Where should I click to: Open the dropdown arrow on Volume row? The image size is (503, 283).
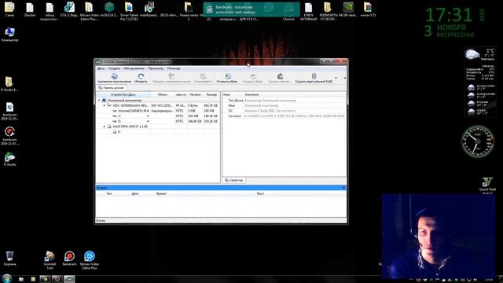[148, 111]
